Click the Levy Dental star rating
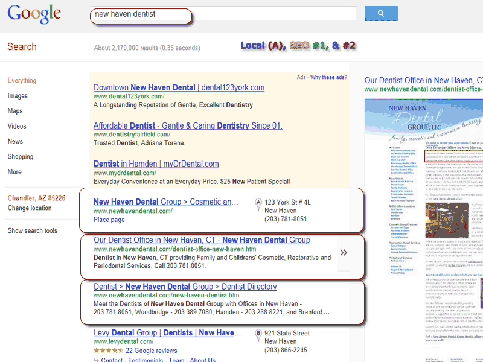Screen dimensions: 483x362 pos(109,351)
